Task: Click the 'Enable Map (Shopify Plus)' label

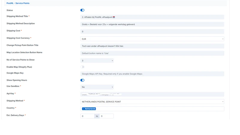Action: pos(19,67)
